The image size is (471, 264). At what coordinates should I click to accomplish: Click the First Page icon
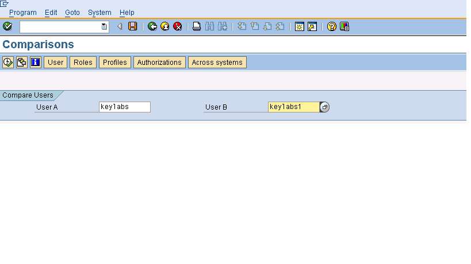tap(242, 26)
